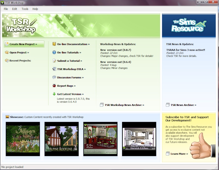Click the Recent Projects folder icon

point(7,60)
